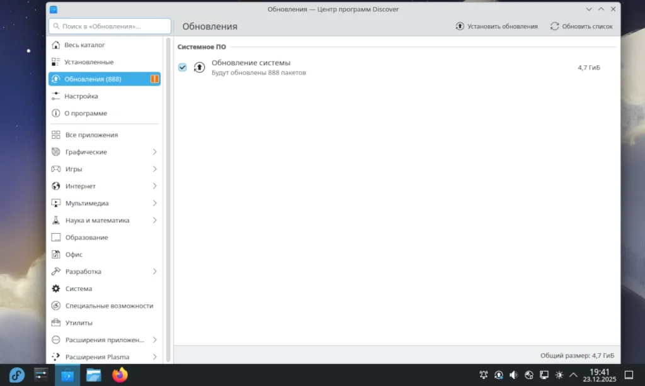Expand the 'Игры' category
This screenshot has height=386, width=645.
155,169
